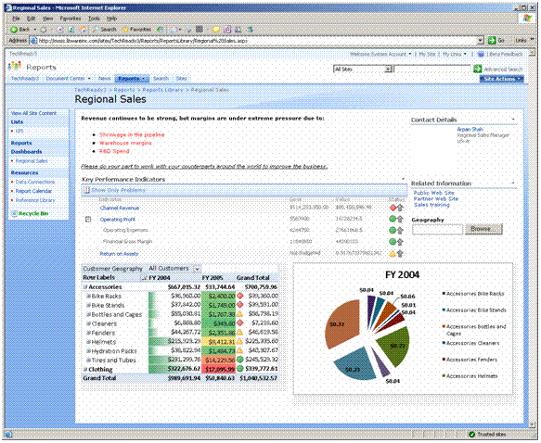Click the magnifier Search toolbar icon
Image resolution: width=541 pixels, height=443 pixels.
[x=96, y=30]
